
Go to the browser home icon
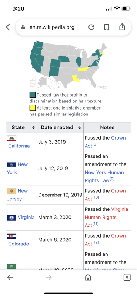(x=88, y=277)
